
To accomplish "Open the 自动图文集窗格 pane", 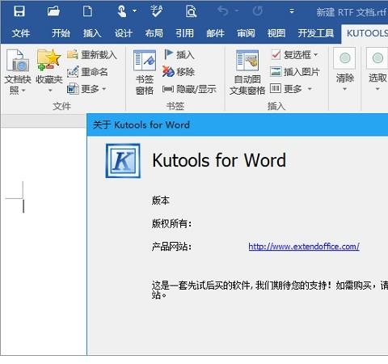I will [247, 72].
